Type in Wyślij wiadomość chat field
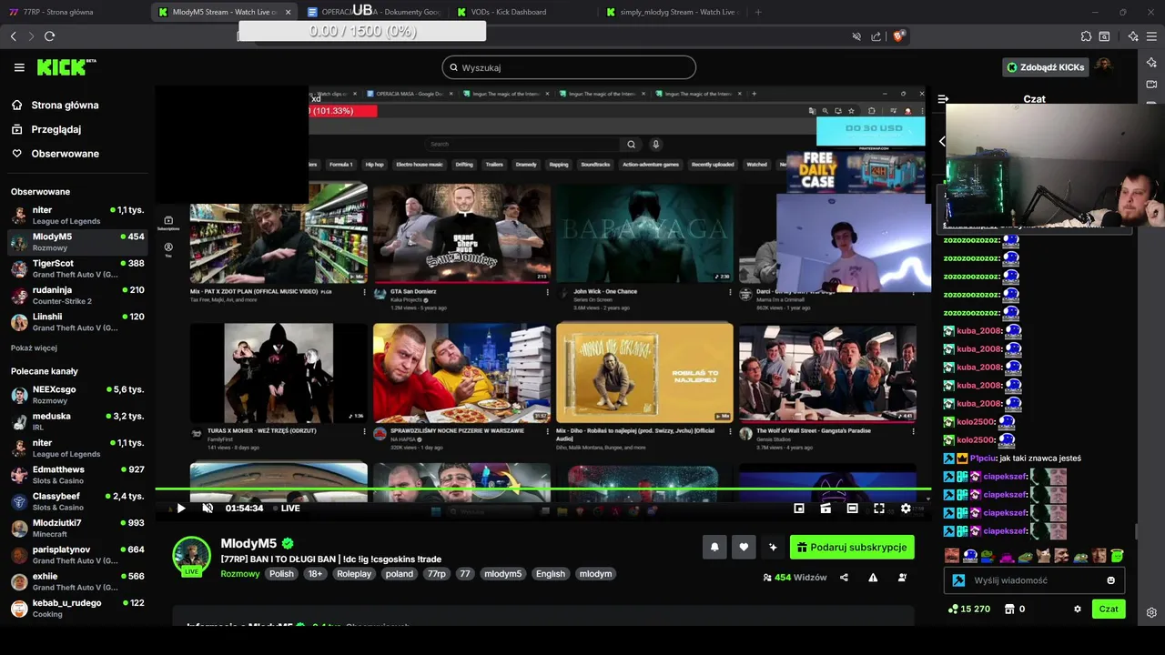 click(1033, 580)
